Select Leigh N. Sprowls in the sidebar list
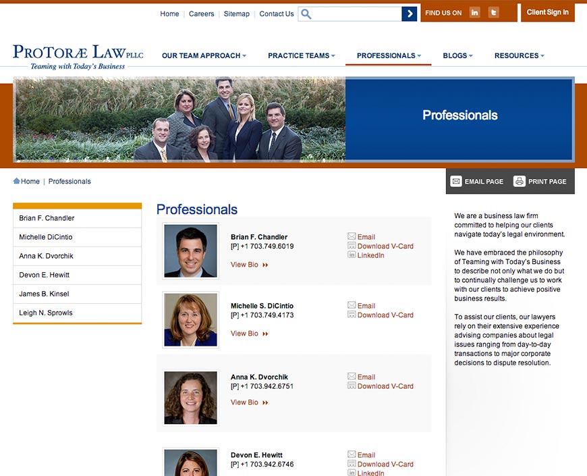This screenshot has width=587, height=476. [77, 313]
